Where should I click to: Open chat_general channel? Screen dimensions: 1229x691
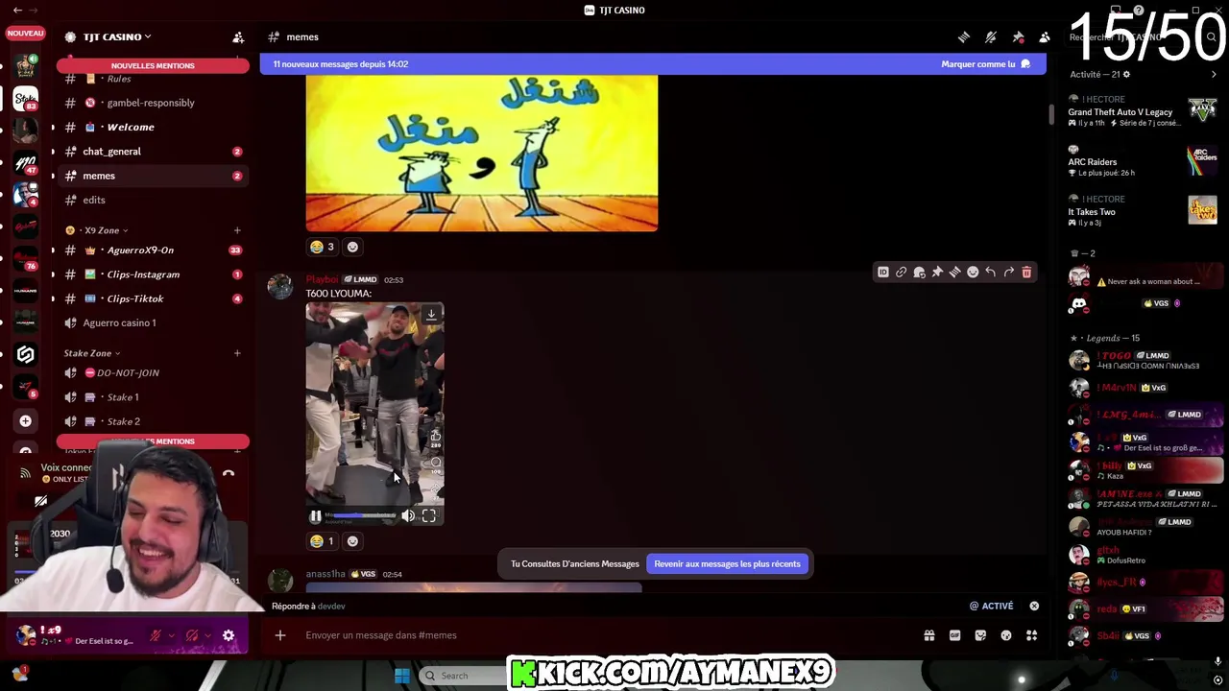(152, 152)
